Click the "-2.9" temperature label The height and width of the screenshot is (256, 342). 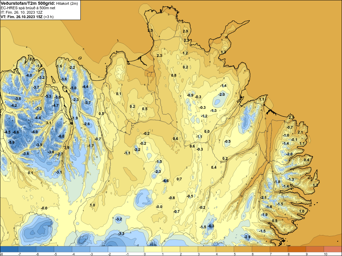(x=247, y=237)
